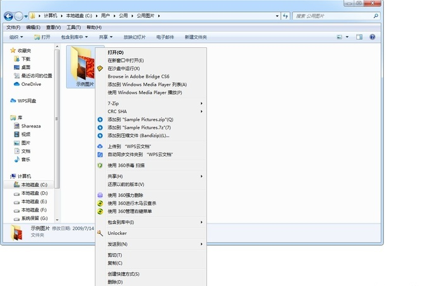Click the change view icon

tap(340, 37)
